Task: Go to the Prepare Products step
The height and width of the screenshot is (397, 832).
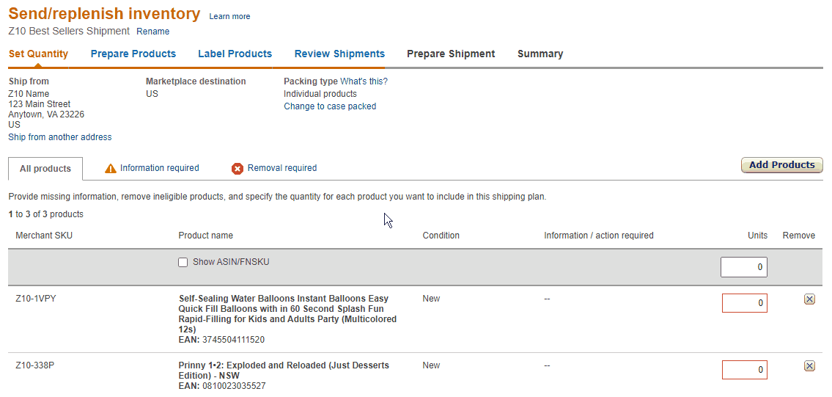Action: (133, 54)
